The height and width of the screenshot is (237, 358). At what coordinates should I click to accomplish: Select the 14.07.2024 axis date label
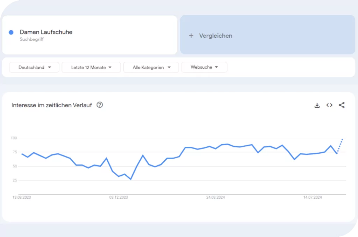[x=313, y=197]
